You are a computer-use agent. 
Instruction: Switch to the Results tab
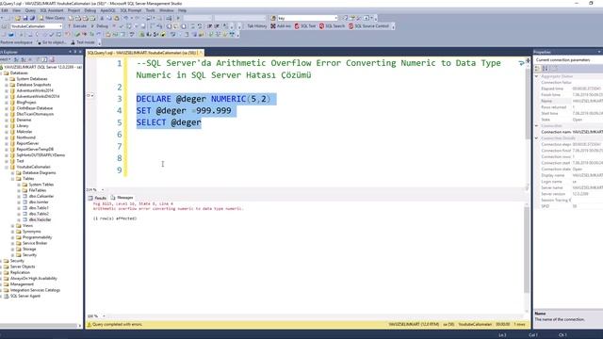click(98, 198)
